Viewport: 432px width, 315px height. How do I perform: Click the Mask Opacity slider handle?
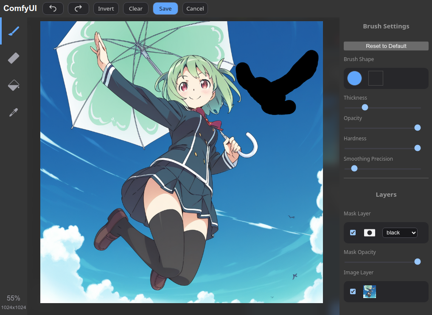[x=417, y=262]
